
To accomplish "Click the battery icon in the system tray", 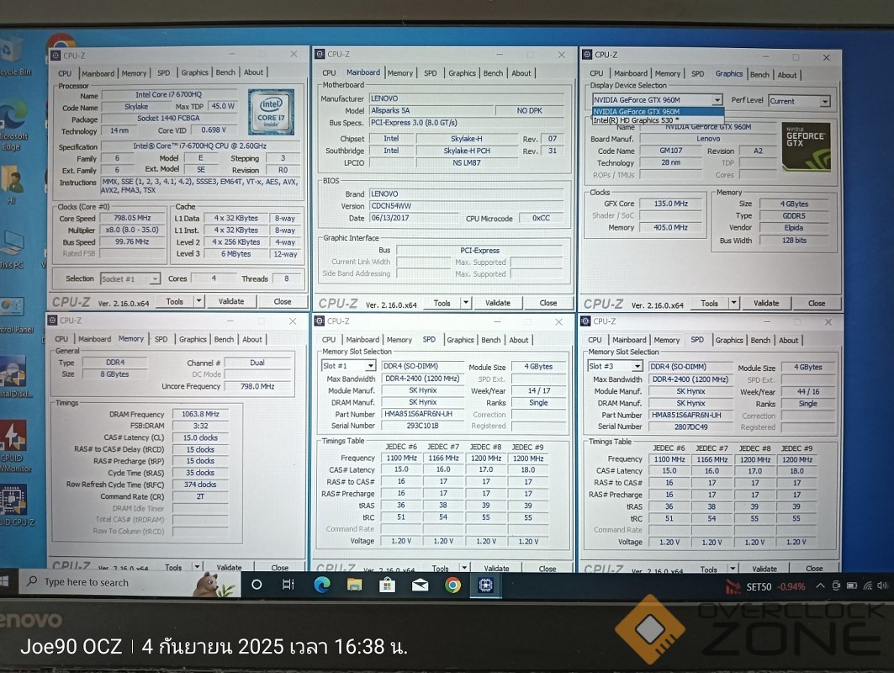I will point(852,586).
